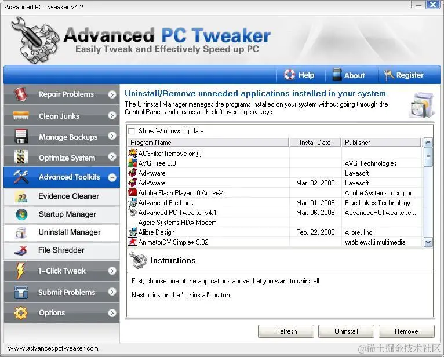Click the Alibre Design program icon

(x=133, y=232)
